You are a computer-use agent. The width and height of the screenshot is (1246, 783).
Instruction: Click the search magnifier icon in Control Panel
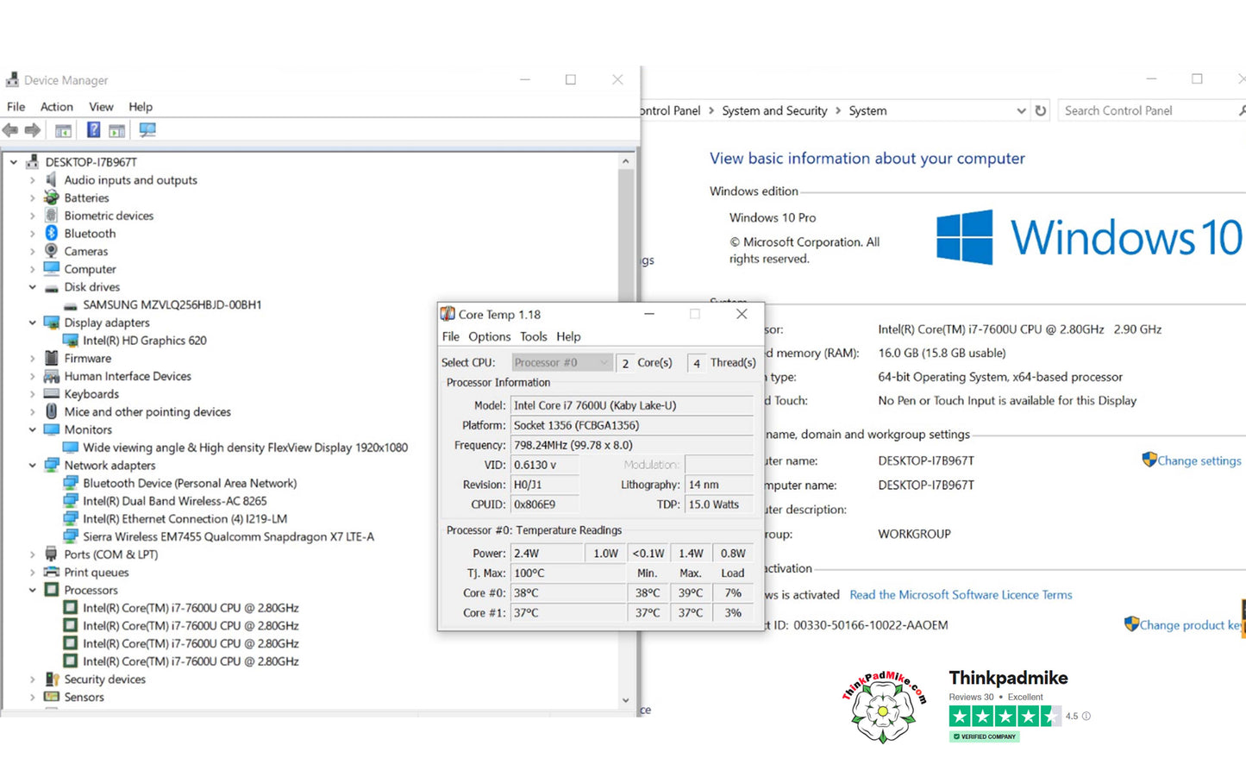[x=1242, y=110]
